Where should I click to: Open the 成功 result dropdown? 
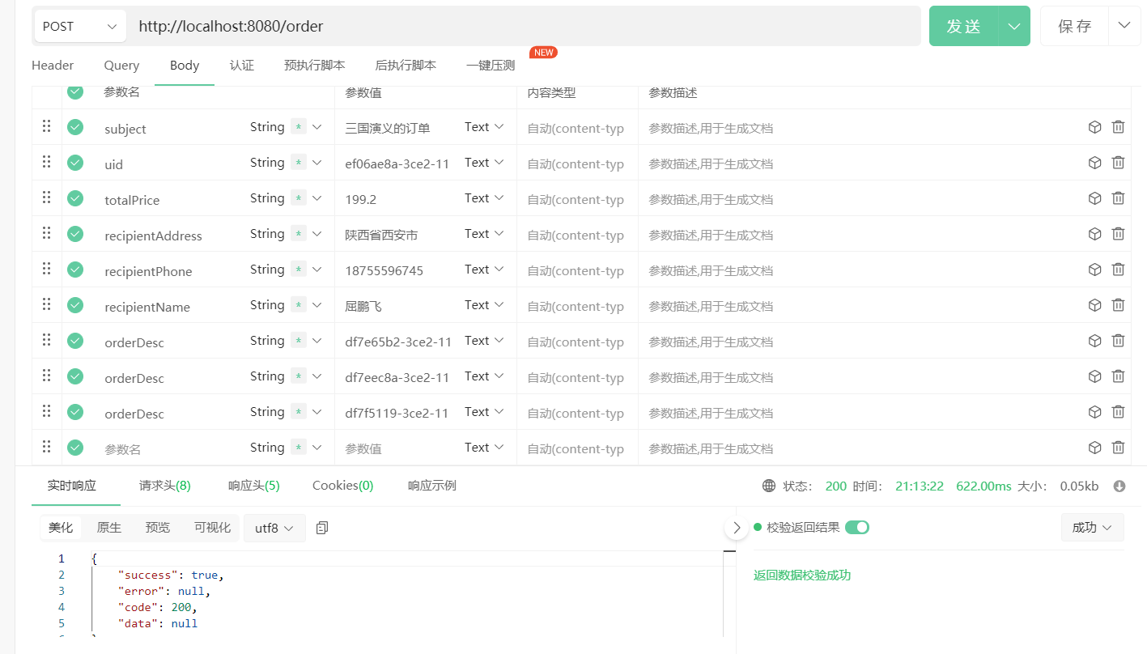1092,528
